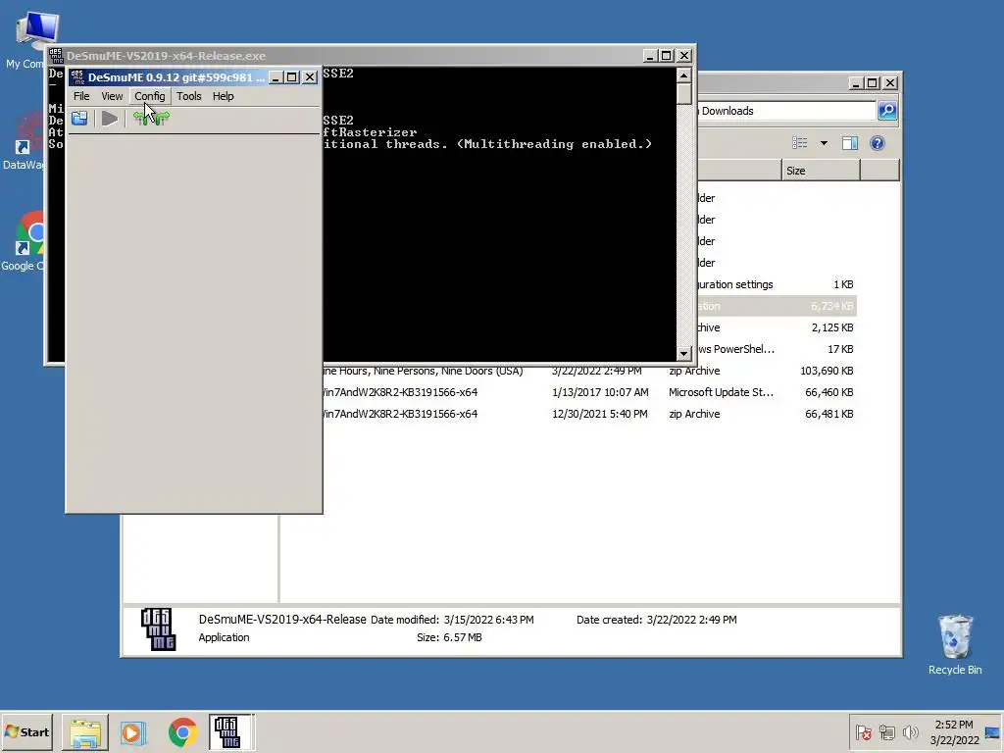Viewport: 1004px width, 753px height.
Task: Click the DeSmuME taskbar button
Action: pyautogui.click(x=230, y=732)
